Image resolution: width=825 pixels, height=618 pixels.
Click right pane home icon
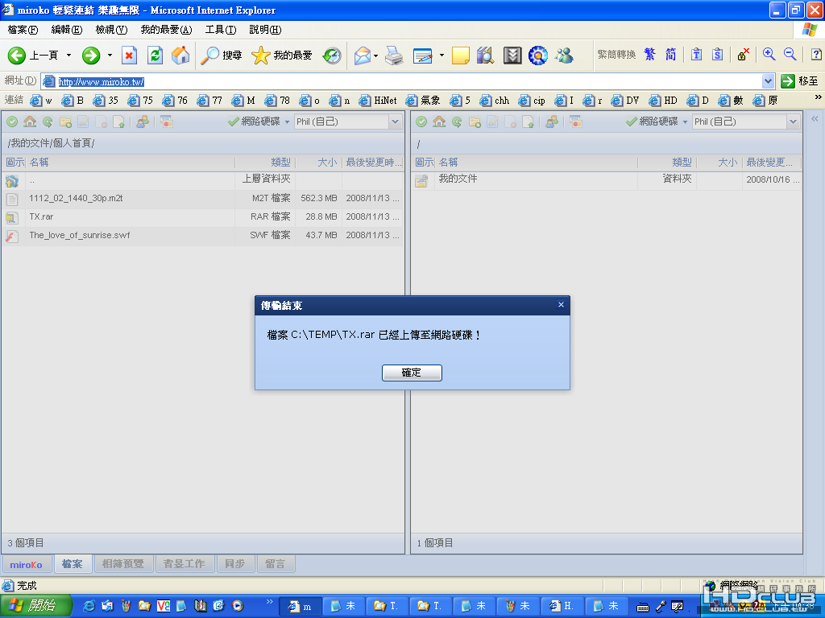coord(439,122)
